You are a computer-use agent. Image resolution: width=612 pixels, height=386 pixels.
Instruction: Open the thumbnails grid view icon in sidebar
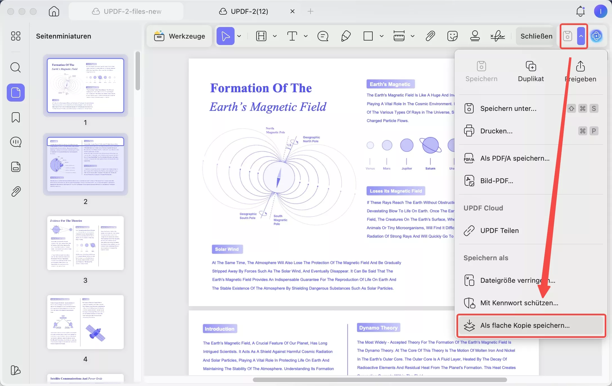click(x=16, y=36)
